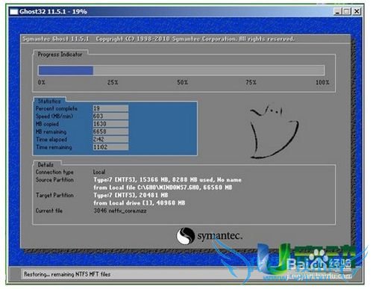373x289 pixels.
Task: Click the 'Time elapsed' label
Action: pos(51,140)
